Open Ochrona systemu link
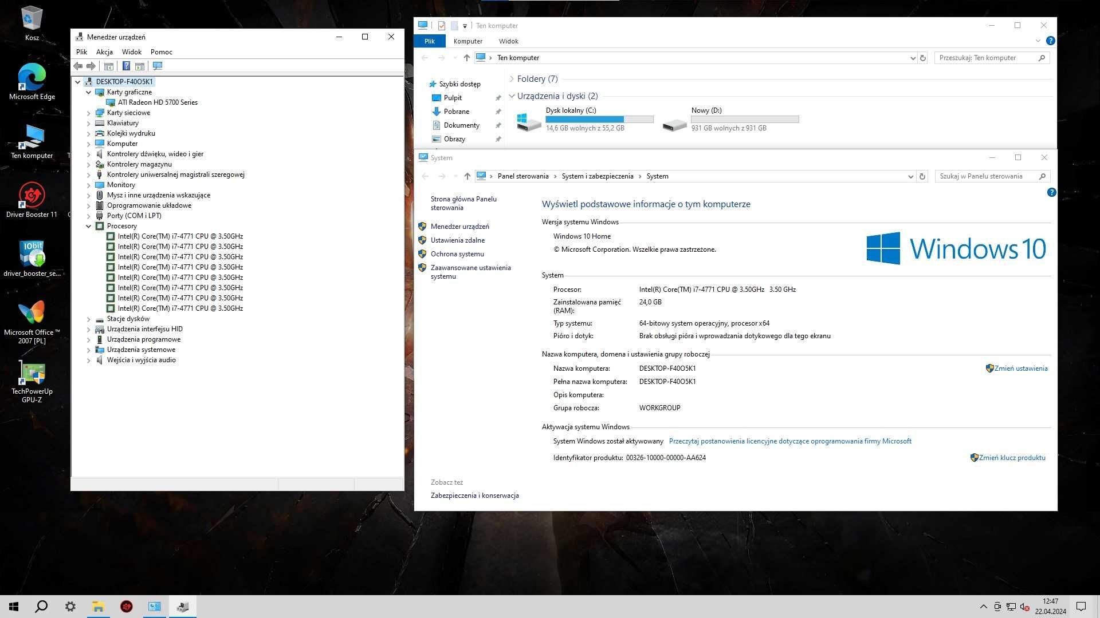Viewport: 1100px width, 618px height. click(x=457, y=254)
